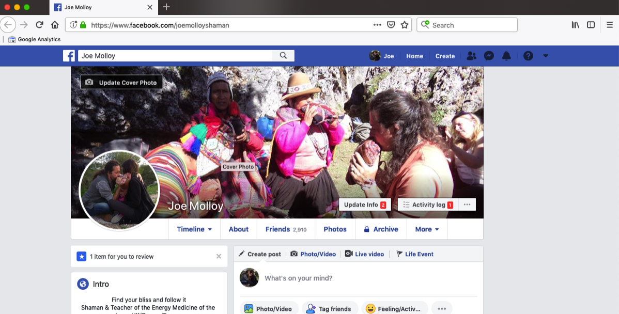Reload the page in the browser
619x314 pixels.
39,25
